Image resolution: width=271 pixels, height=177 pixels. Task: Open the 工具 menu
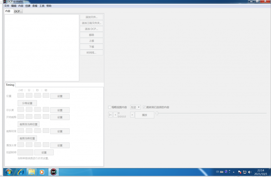(x=42, y=6)
